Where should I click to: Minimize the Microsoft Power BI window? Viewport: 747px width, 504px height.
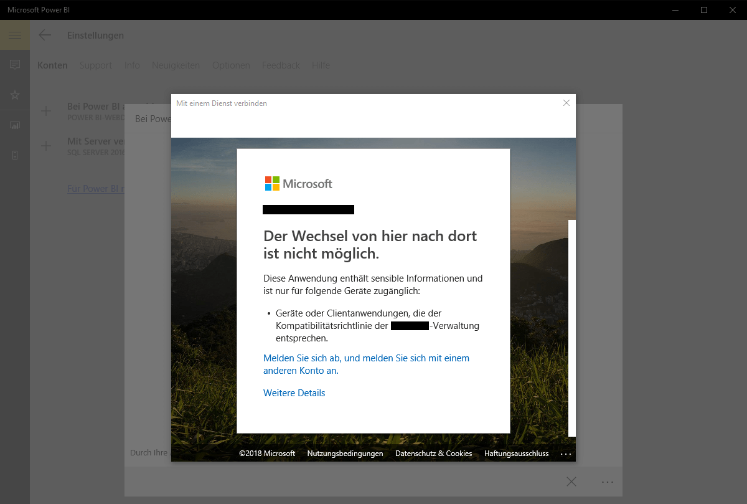[x=675, y=9]
